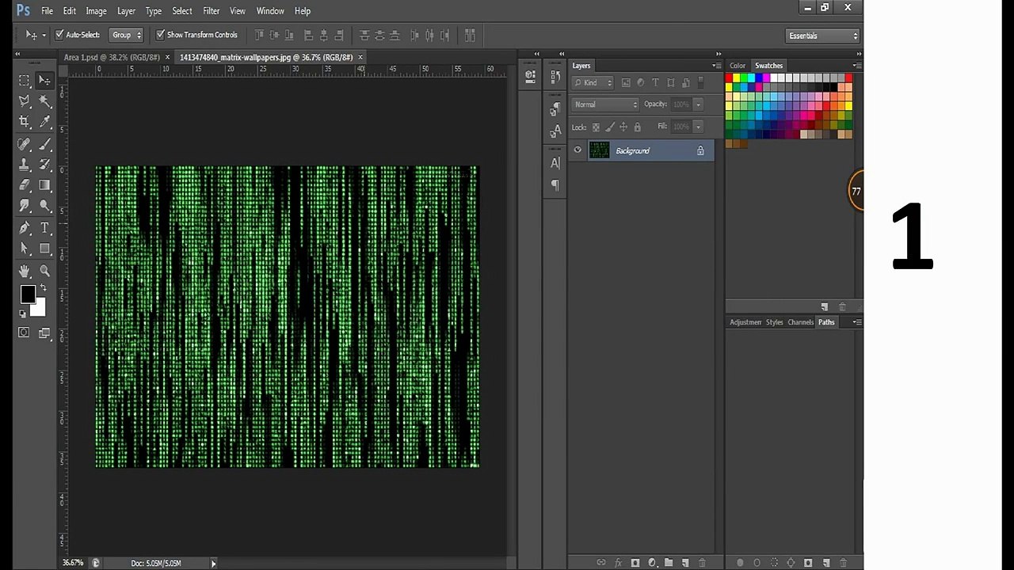The height and width of the screenshot is (570, 1014).
Task: Click the Change Screen Mode icon
Action: [x=45, y=332]
